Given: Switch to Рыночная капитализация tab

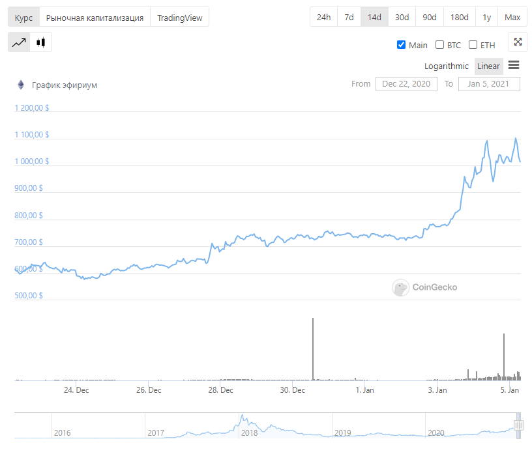Looking at the screenshot, I should 95,18.
